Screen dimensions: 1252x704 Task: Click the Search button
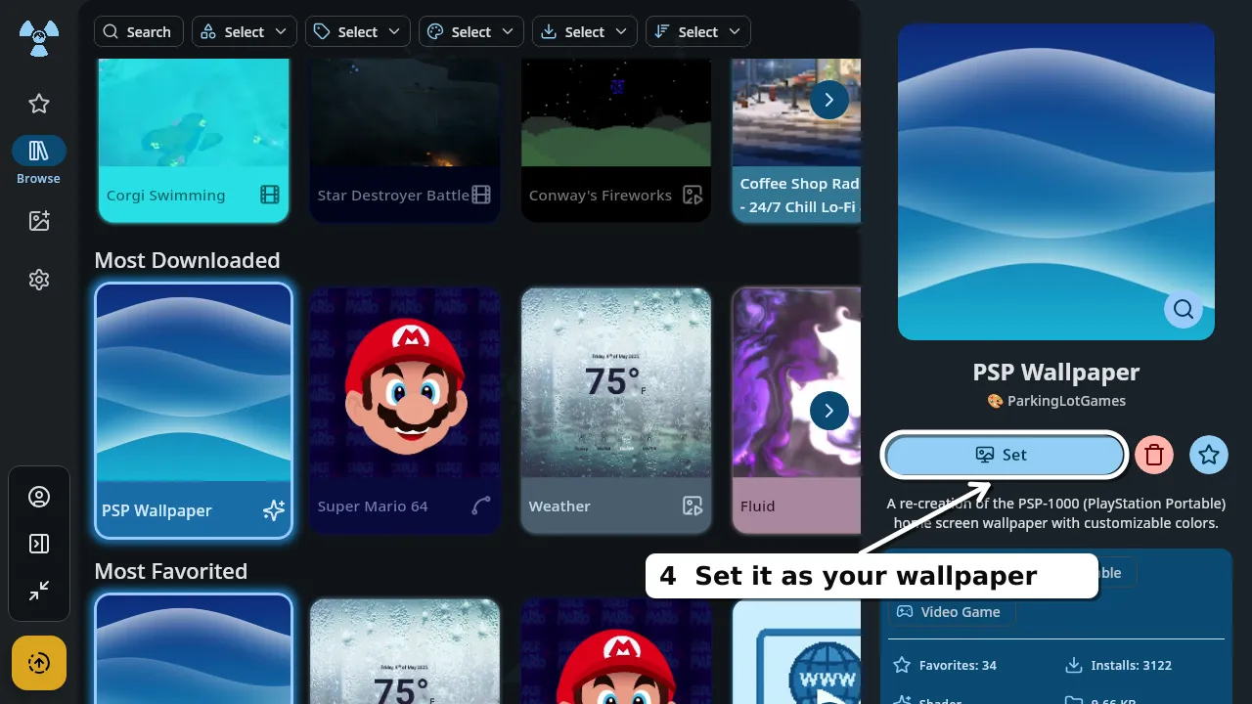point(139,31)
